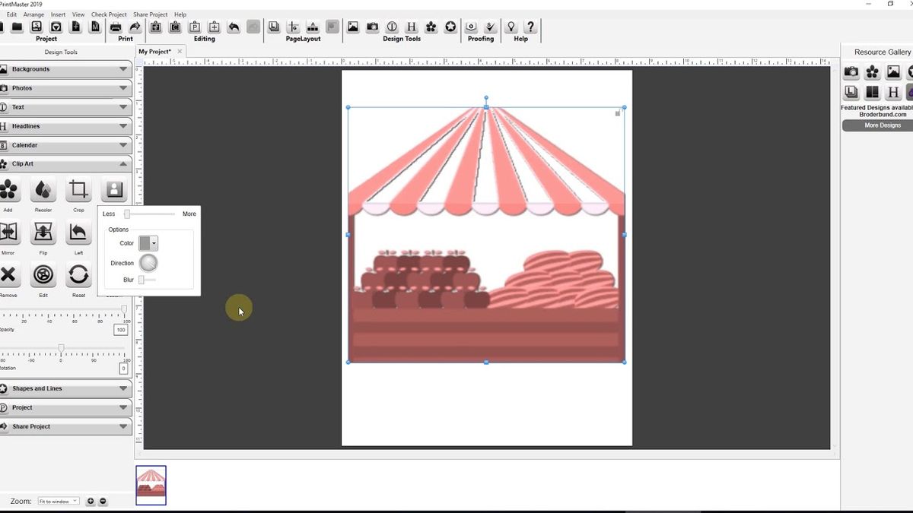The height and width of the screenshot is (513, 913).
Task: Click the camera icon in Resource Gallery
Action: pos(851,72)
